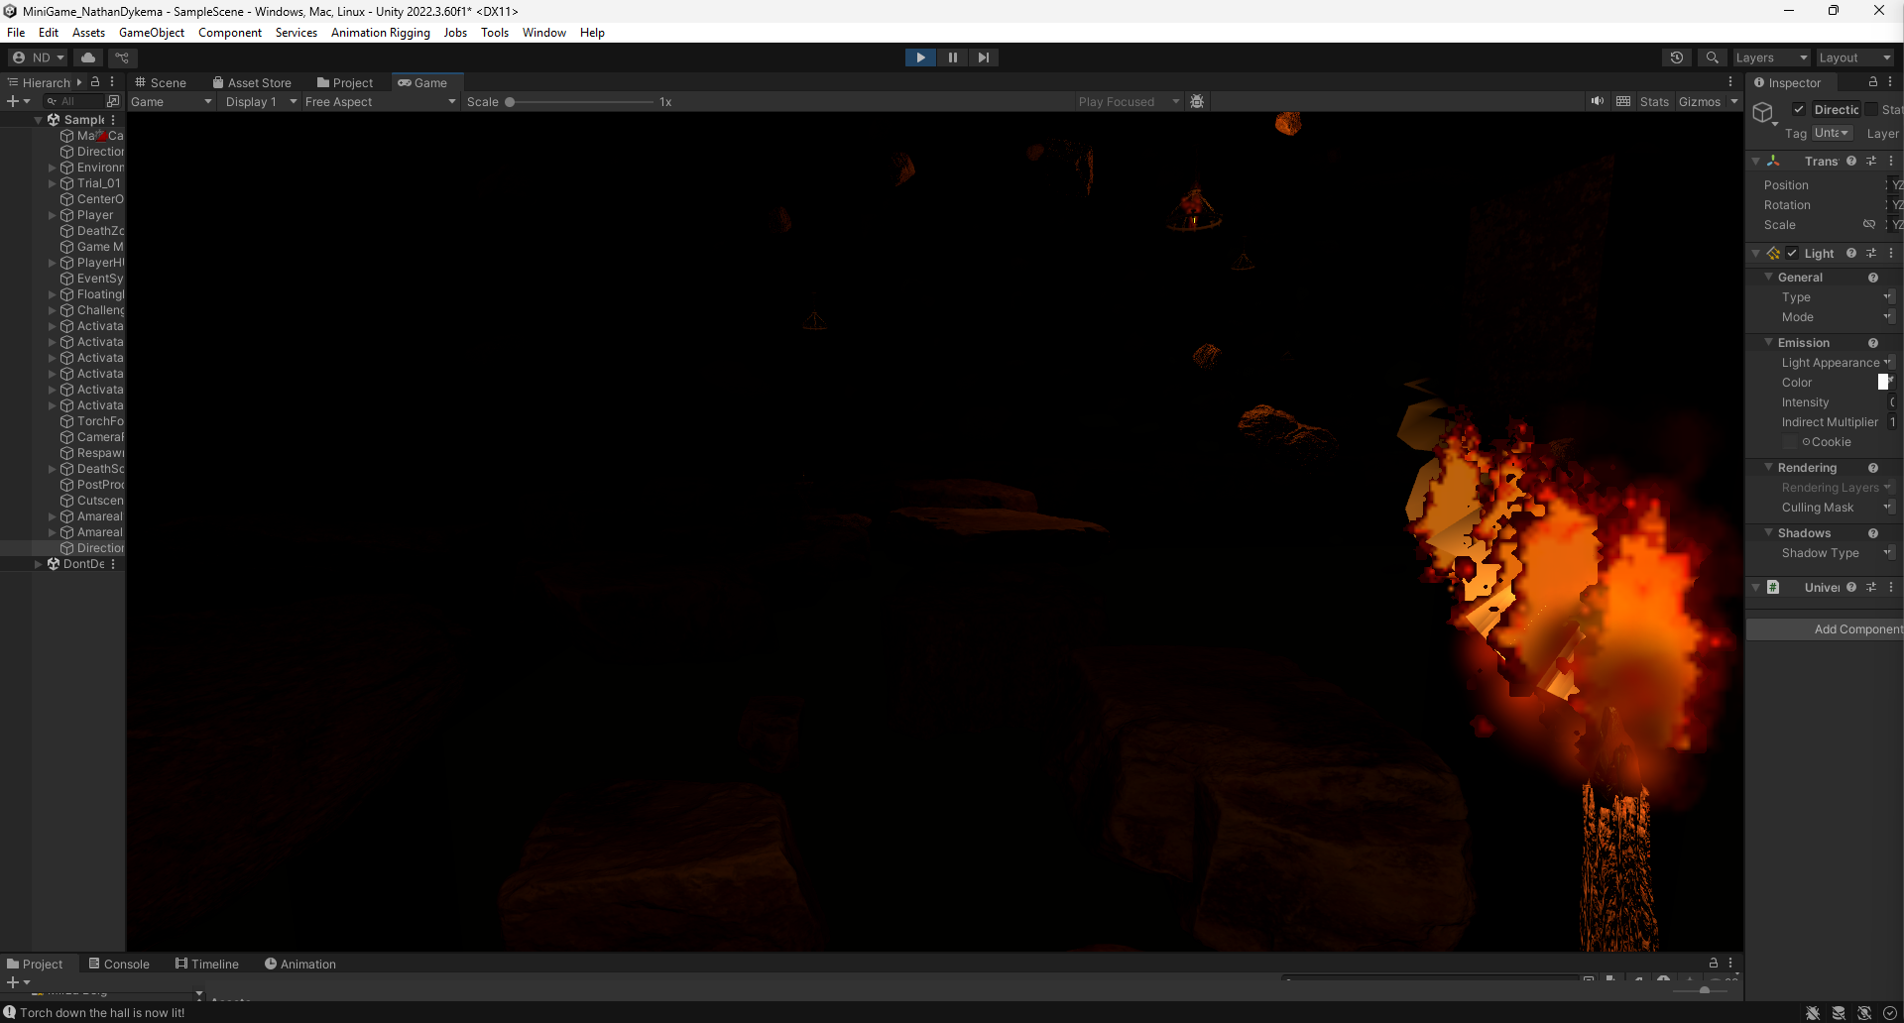Collapse the Shadows section in the Inspector
This screenshot has width=1904, height=1023.
(1769, 533)
